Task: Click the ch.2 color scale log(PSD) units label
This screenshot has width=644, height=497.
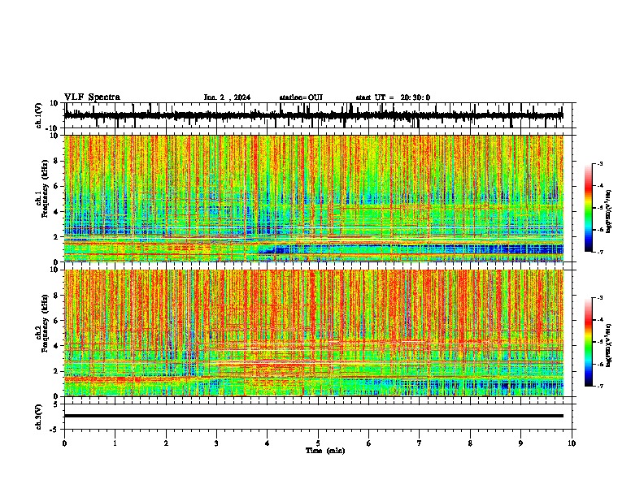Action: click(x=609, y=345)
